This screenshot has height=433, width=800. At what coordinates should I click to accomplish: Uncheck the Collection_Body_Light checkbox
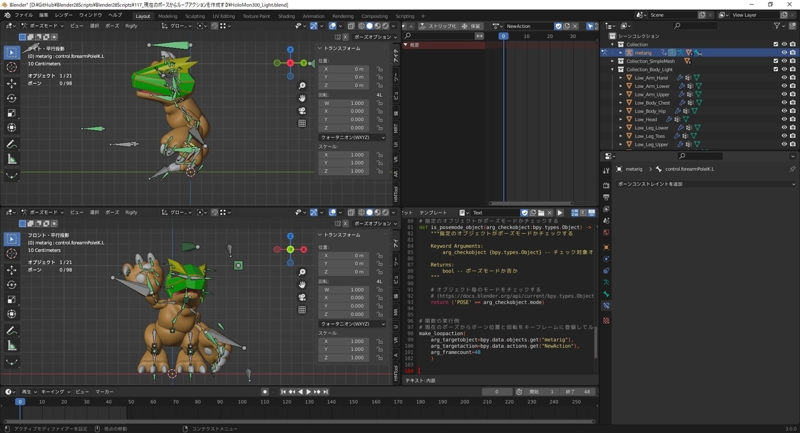[x=775, y=69]
